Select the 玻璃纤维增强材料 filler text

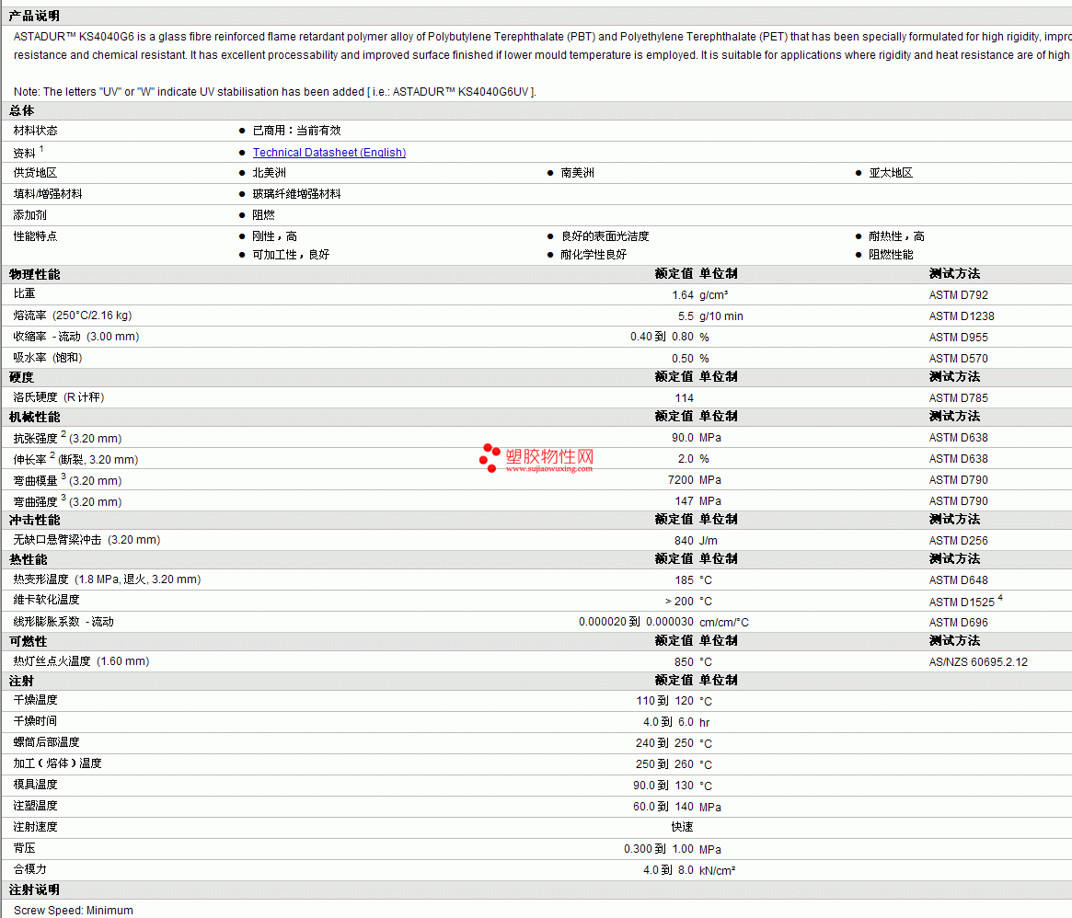296,194
